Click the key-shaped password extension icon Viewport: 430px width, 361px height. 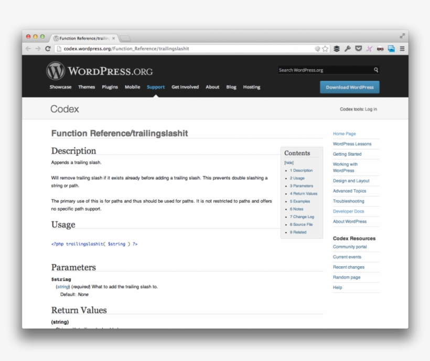pos(348,48)
